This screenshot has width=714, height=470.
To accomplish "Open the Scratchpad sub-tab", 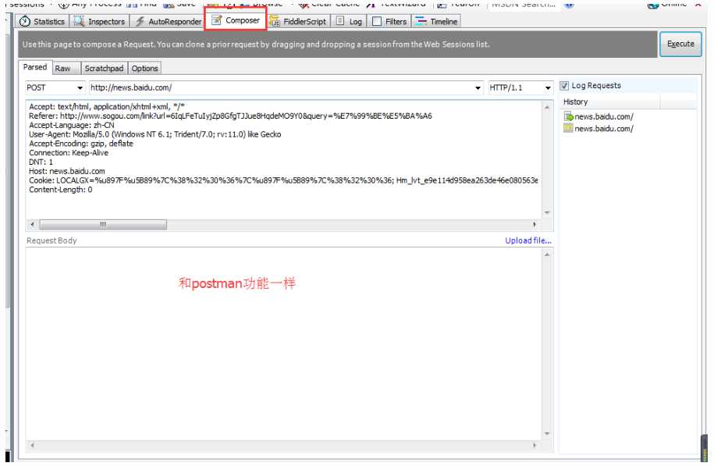I will click(105, 69).
